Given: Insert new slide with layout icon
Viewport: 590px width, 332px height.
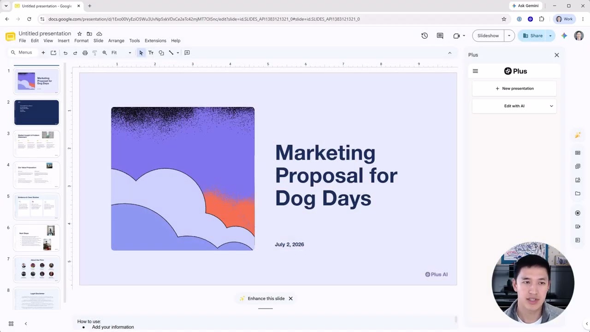Looking at the screenshot, I should coord(53,53).
